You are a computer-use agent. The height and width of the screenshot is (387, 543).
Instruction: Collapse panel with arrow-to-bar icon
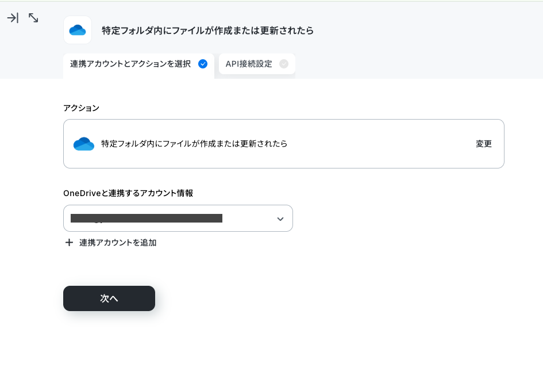[13, 18]
